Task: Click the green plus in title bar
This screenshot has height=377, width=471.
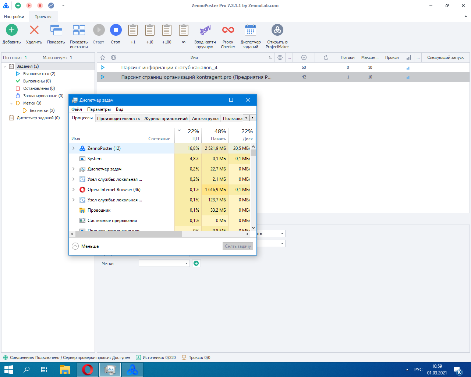Action: 18,6
